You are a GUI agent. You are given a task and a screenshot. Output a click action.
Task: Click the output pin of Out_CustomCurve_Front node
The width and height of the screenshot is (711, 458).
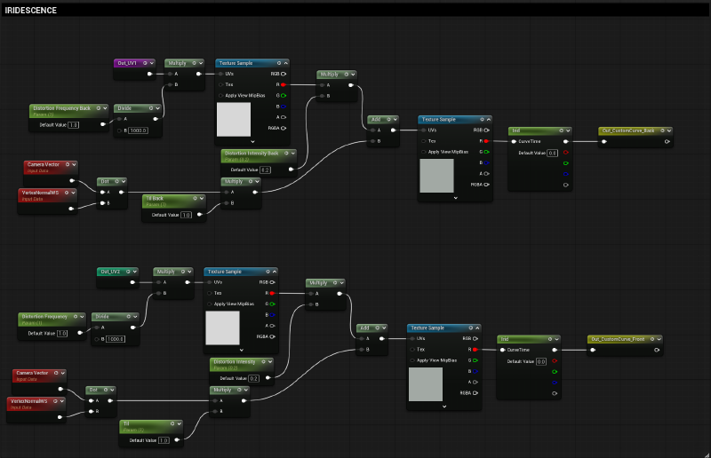(x=655, y=350)
